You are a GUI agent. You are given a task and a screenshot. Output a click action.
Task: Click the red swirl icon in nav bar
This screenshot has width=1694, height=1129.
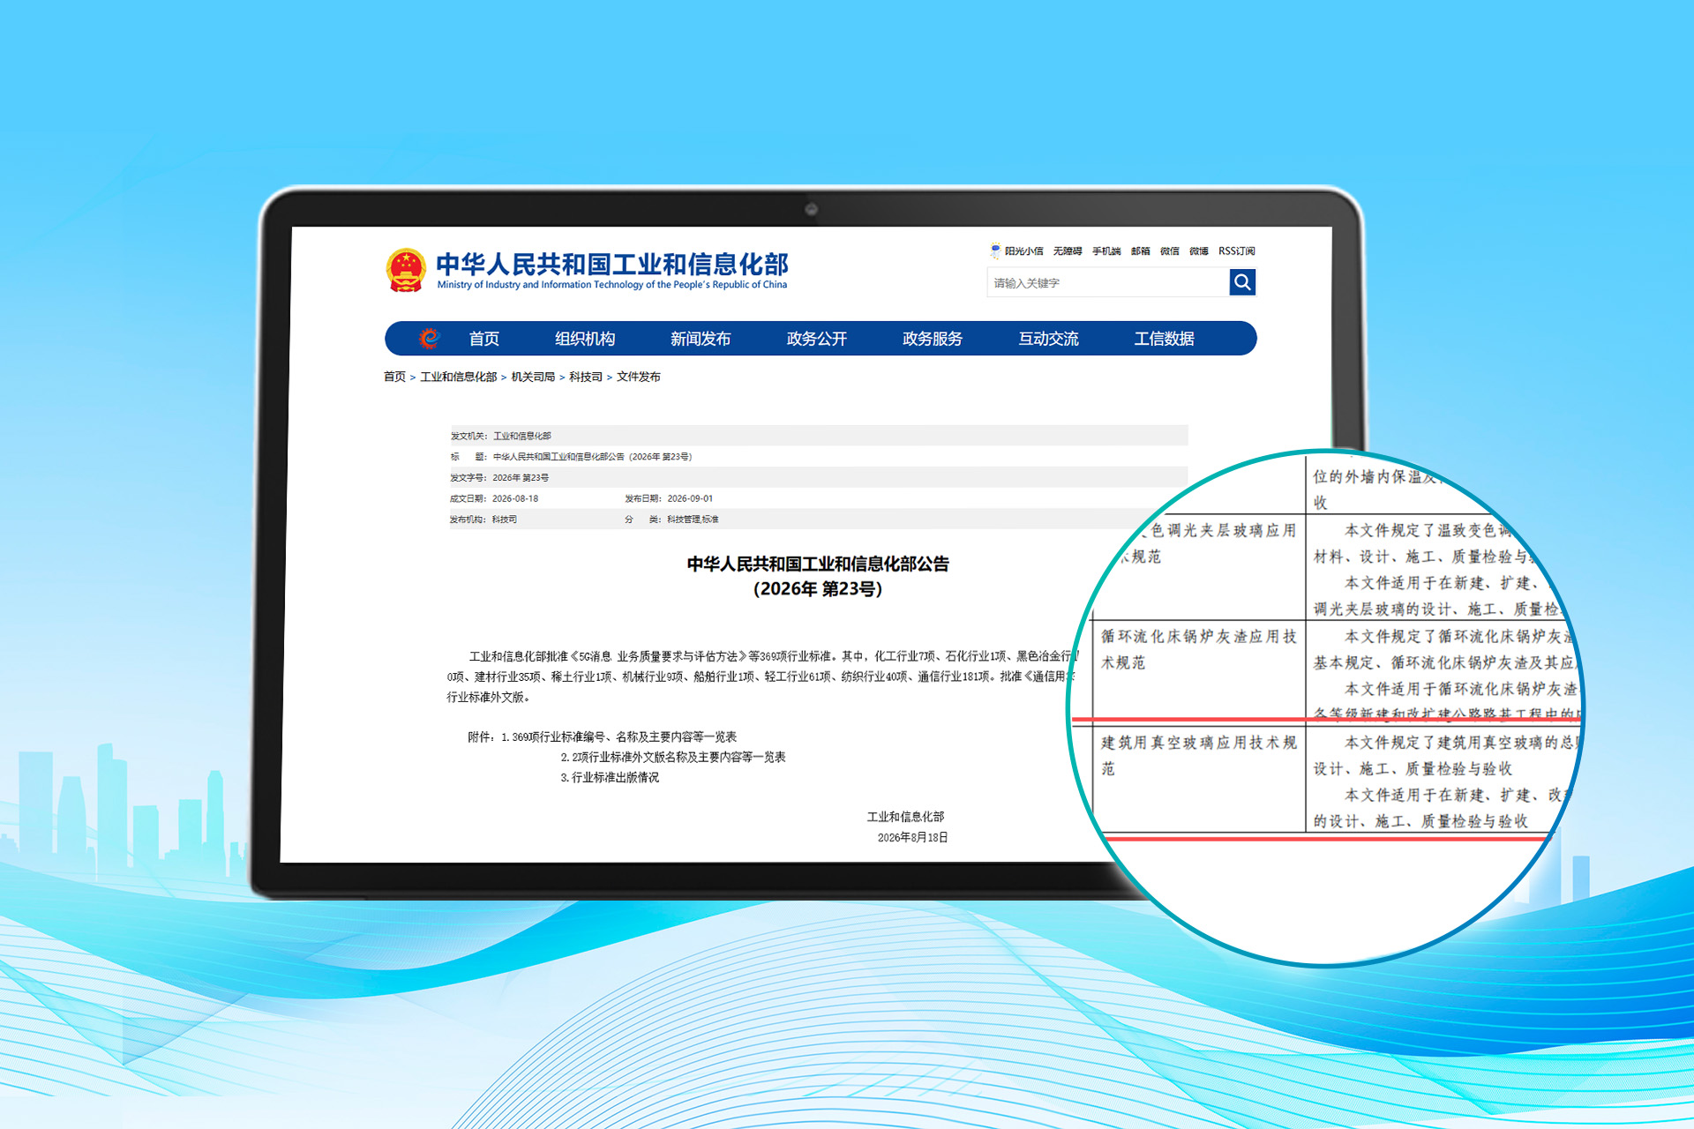[429, 338]
